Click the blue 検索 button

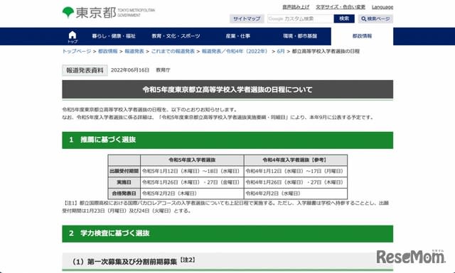pyautogui.click(x=344, y=18)
